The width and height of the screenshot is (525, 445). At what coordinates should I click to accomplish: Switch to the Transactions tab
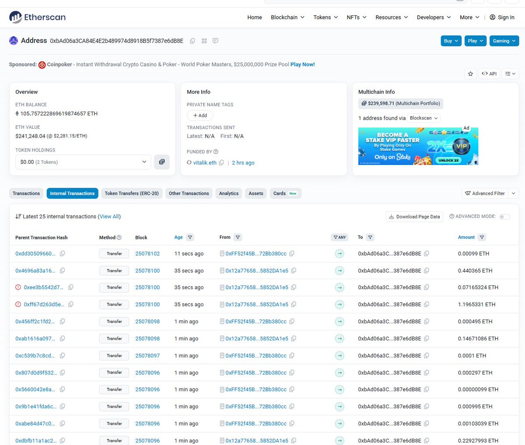coord(26,193)
